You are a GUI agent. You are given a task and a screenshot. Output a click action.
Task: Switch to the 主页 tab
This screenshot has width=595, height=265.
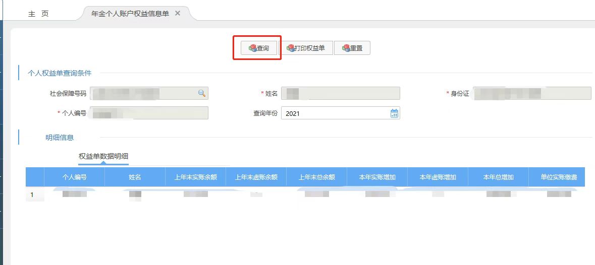[38, 14]
